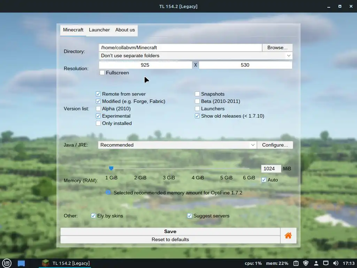Screen dimensions: 357x268
Task: Click the Configure... button
Action: point(275,145)
